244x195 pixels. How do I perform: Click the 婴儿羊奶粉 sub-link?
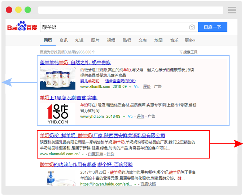[x=90, y=81]
